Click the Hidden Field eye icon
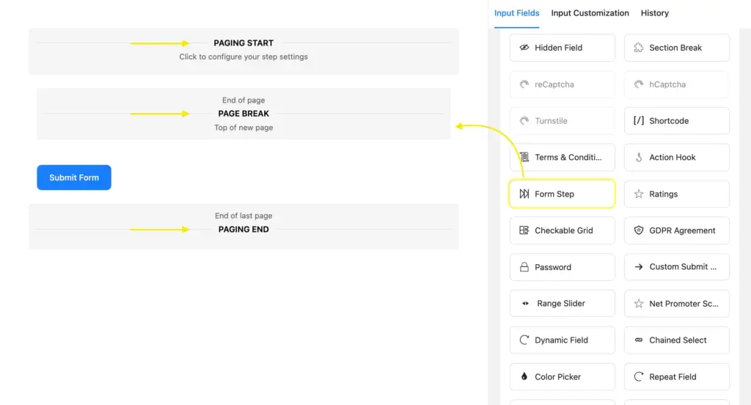 524,48
